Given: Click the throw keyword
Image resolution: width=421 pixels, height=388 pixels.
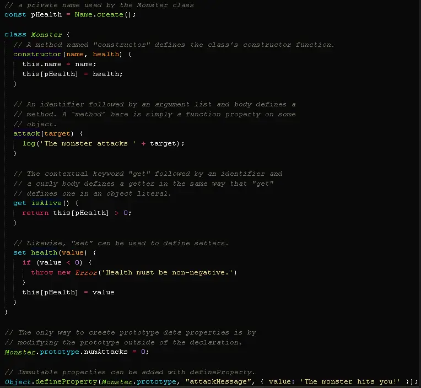Looking at the screenshot, I should [42, 272].
